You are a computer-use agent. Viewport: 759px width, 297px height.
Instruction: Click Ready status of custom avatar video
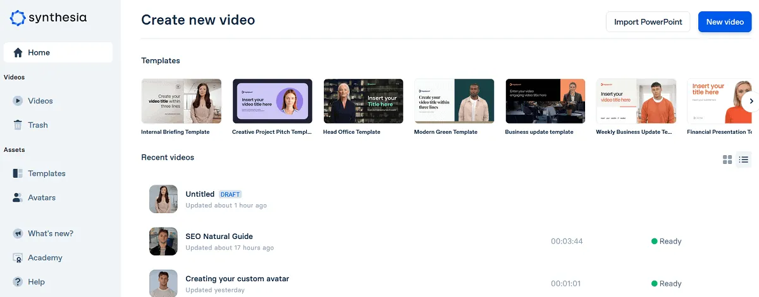(x=667, y=283)
